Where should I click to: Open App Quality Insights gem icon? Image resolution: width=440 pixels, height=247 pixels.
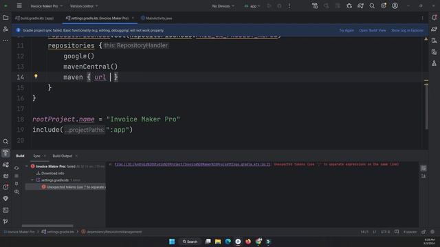coord(5,198)
